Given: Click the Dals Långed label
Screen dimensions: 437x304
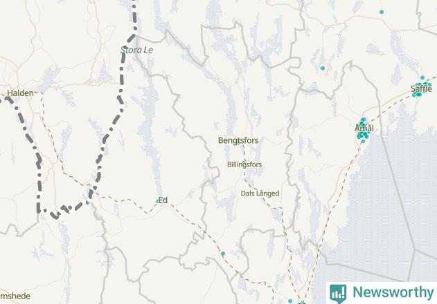Looking at the screenshot, I should [260, 193].
